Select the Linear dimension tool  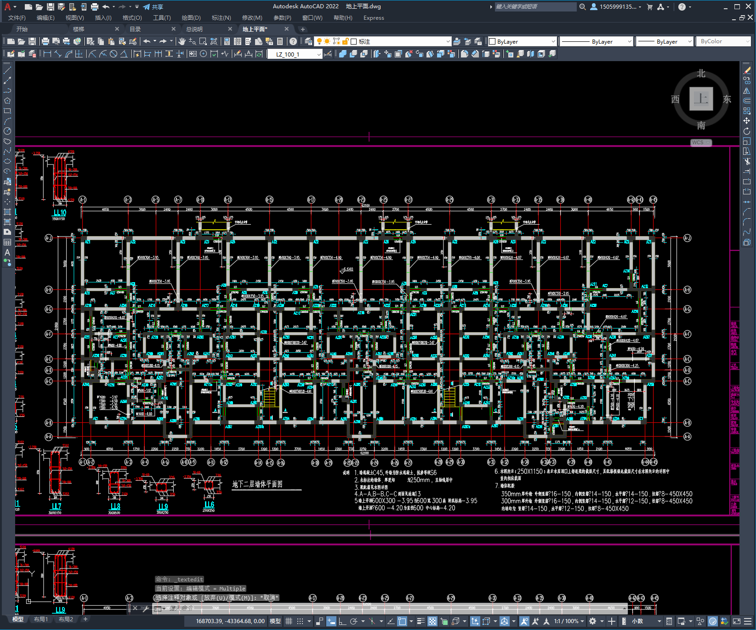pos(47,54)
